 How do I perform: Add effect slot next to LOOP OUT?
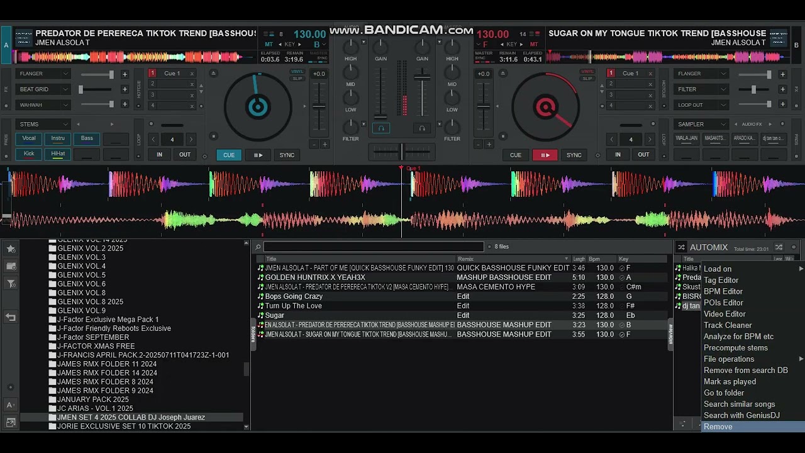tap(782, 105)
